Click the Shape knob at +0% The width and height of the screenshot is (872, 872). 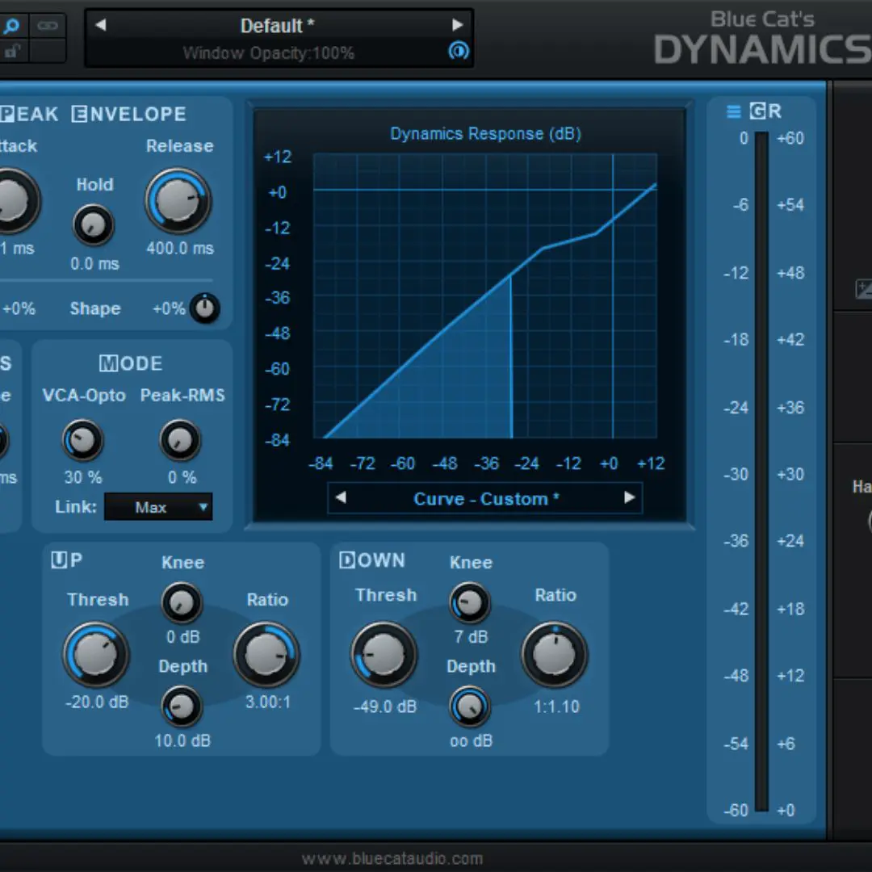point(204,308)
